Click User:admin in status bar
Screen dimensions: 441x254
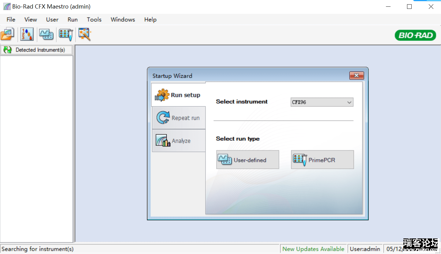(365, 249)
